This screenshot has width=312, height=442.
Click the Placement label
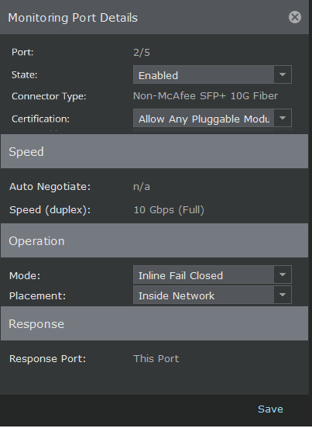[x=37, y=295]
